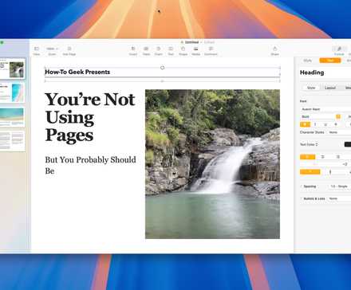Toggle the Format sidebar button
Viewport: 351px width, 290px height.
tap(339, 51)
